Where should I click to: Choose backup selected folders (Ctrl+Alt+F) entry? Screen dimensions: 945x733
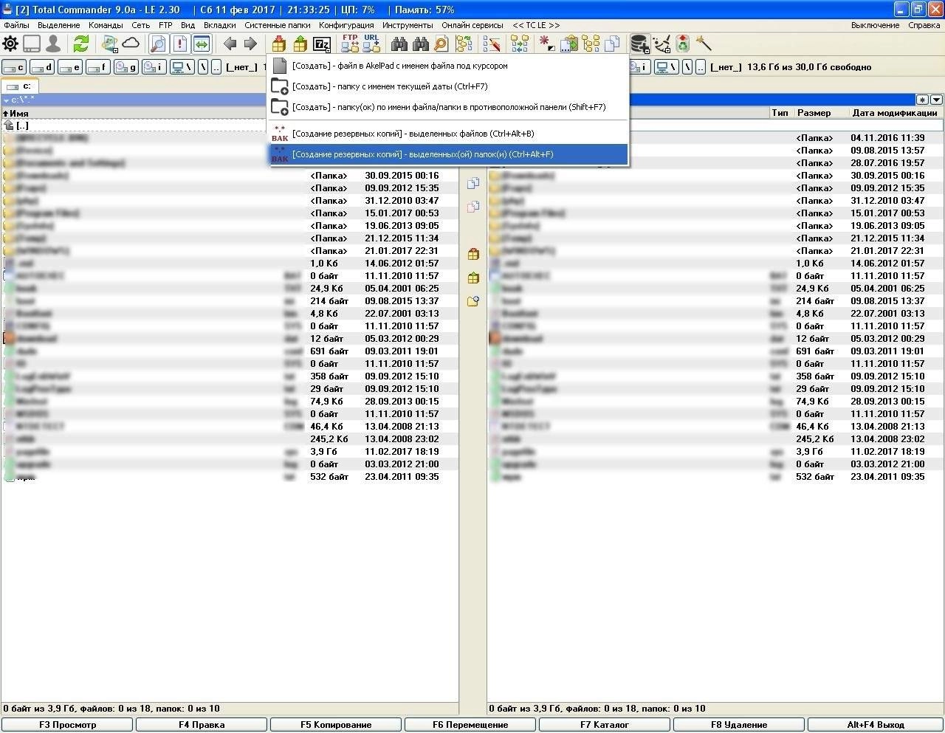(x=448, y=154)
